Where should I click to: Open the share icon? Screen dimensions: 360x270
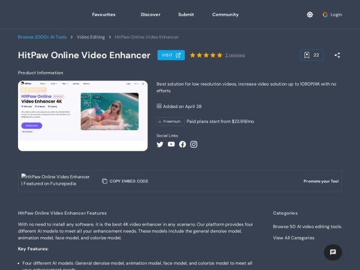pos(337,55)
